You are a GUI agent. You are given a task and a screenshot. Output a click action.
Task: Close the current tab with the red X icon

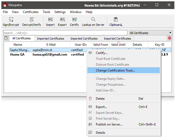pos(170,38)
